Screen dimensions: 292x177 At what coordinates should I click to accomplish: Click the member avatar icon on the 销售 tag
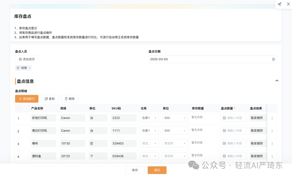[18, 68]
